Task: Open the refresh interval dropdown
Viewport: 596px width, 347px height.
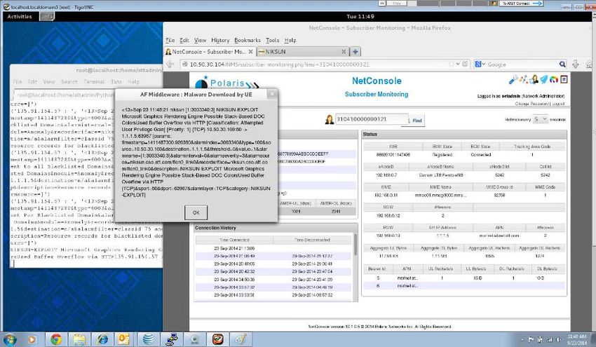Action: 540,119
